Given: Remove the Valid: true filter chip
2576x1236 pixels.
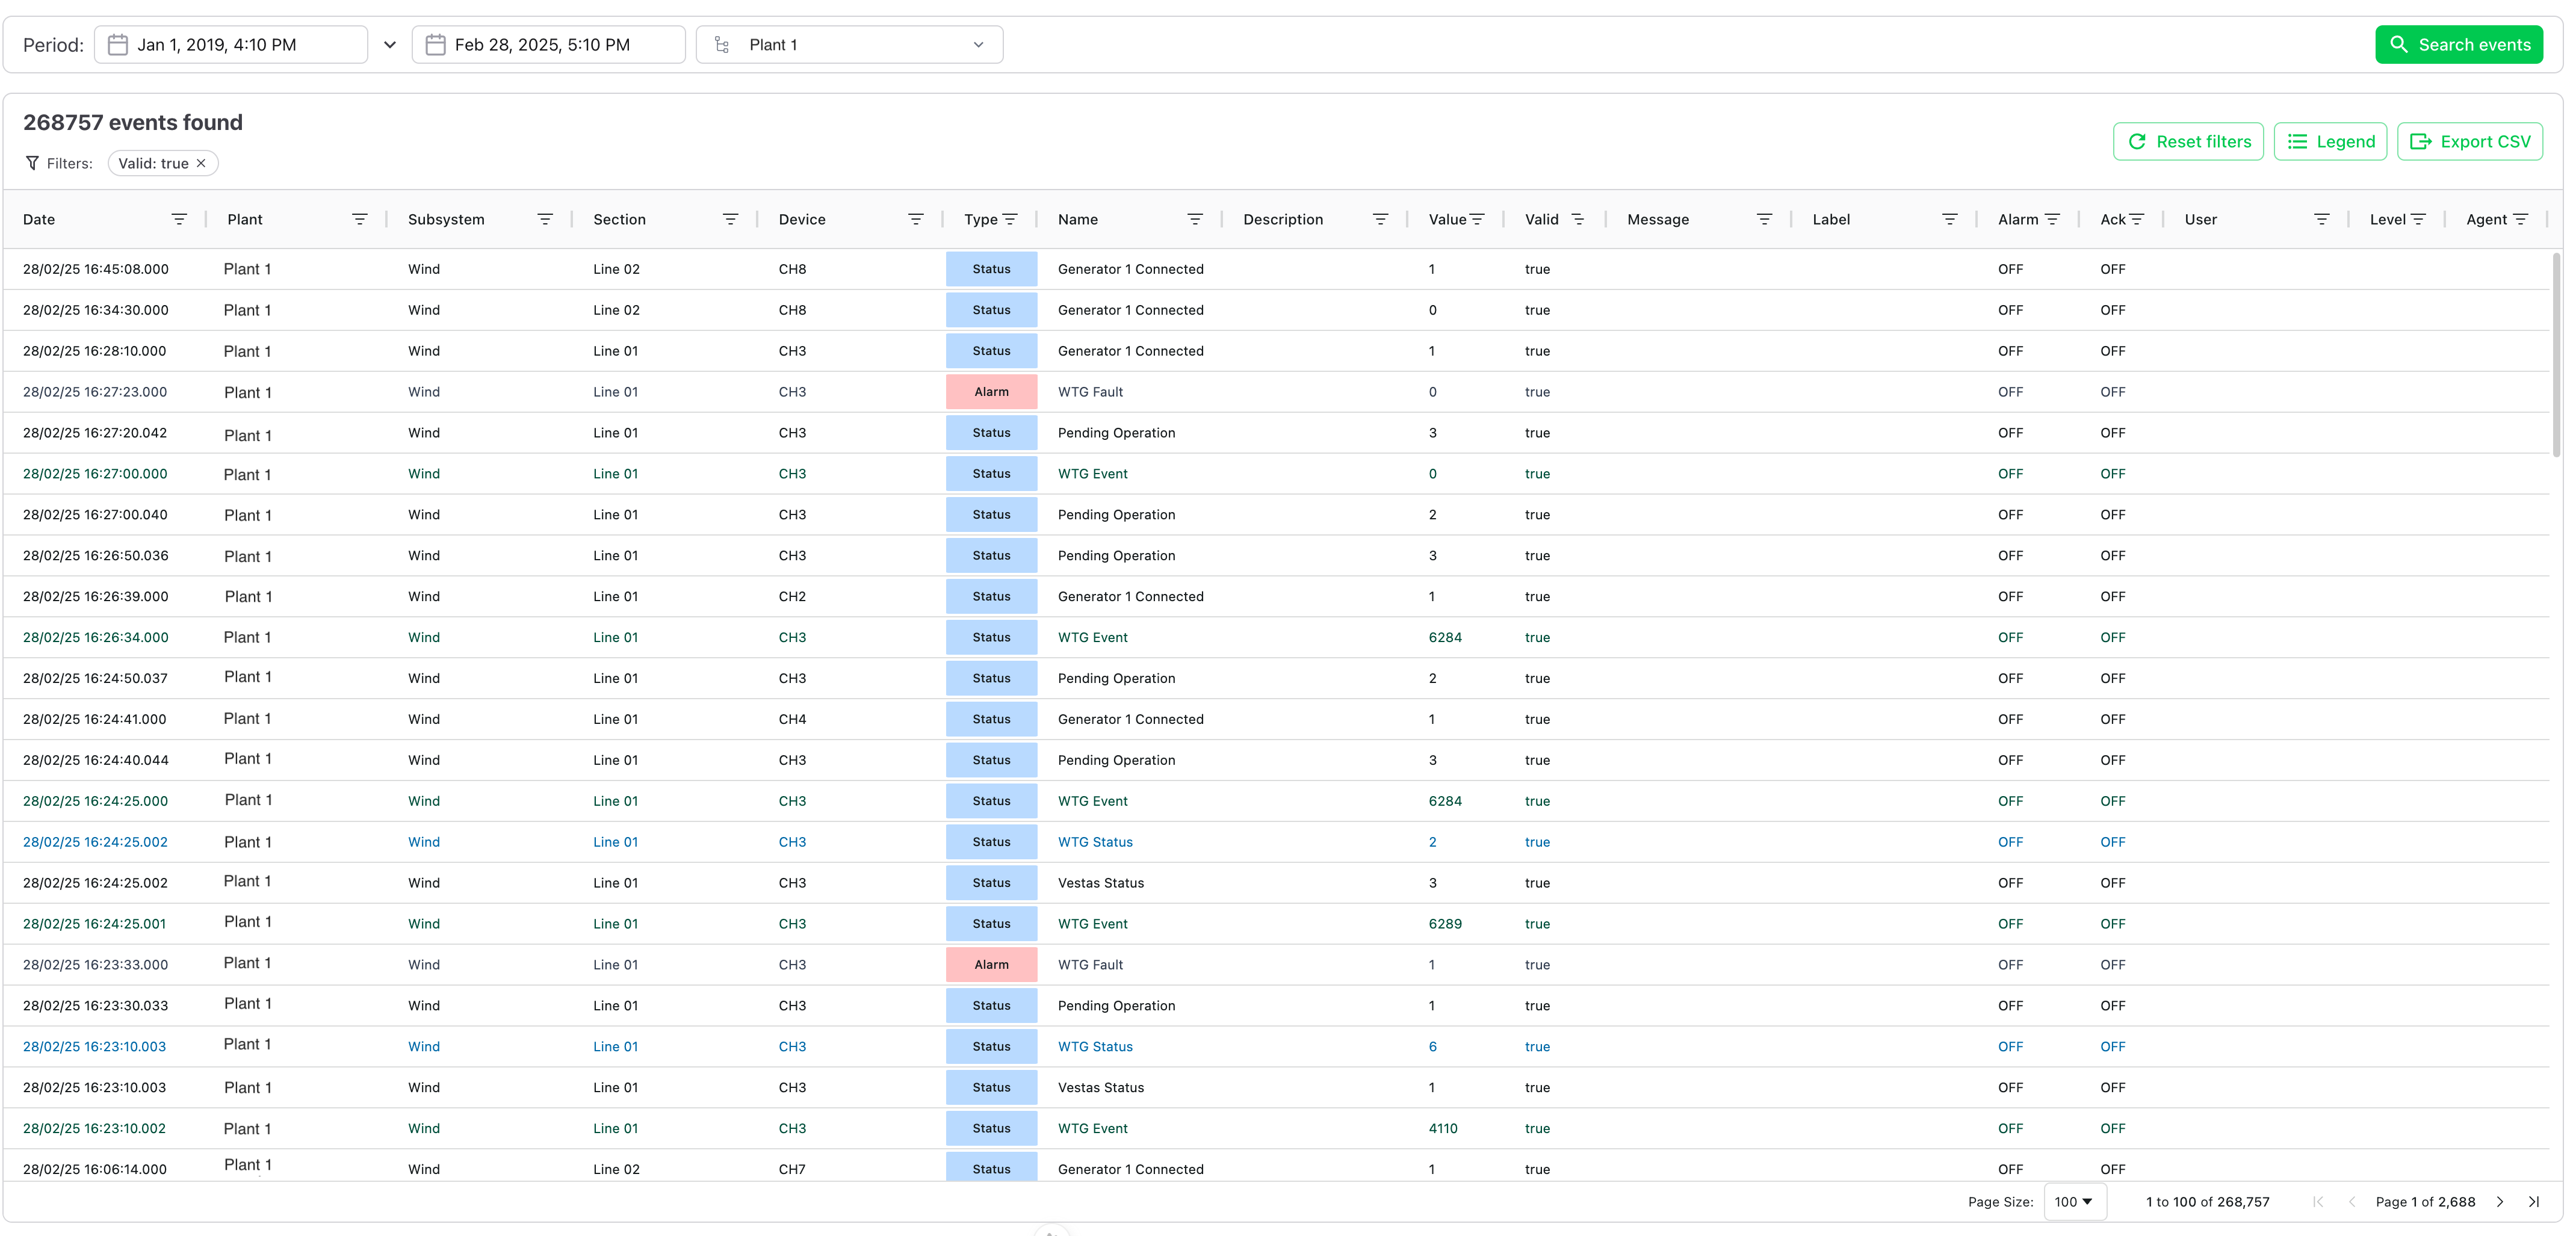Looking at the screenshot, I should (201, 162).
